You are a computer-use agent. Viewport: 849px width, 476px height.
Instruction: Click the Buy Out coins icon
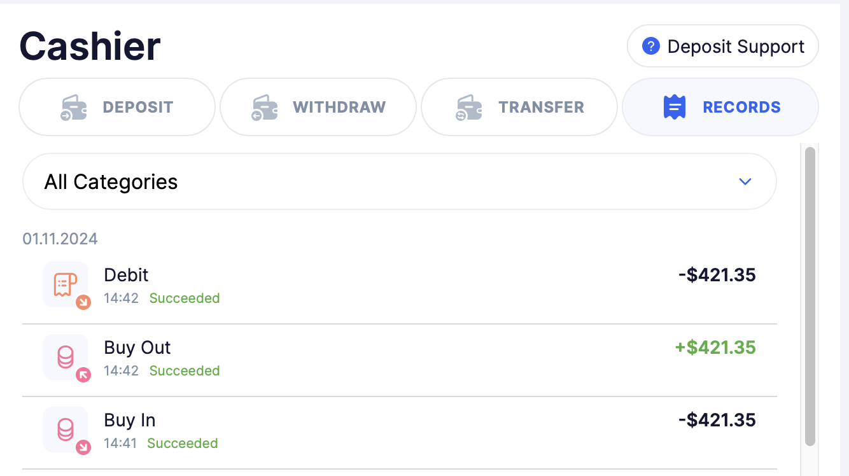coord(66,357)
